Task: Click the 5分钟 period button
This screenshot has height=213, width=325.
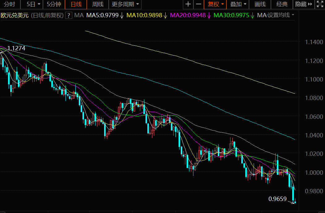Action: 54,4
